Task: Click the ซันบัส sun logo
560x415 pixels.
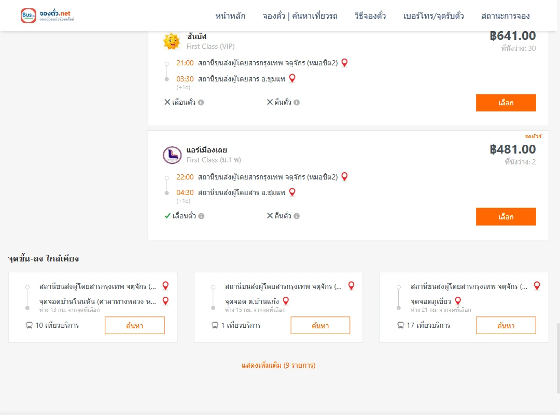Action: point(172,41)
